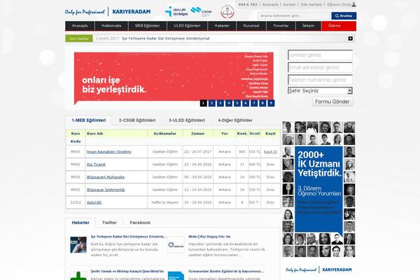Open the Kurumsal menu
This screenshot has width=420, height=280.
251,26
